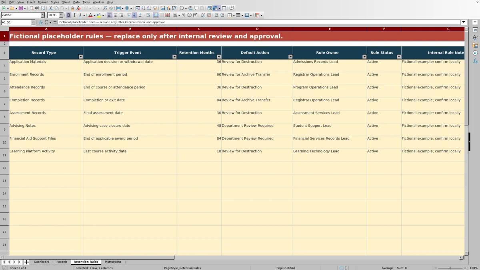Click the English (USA) language status

coord(286,268)
